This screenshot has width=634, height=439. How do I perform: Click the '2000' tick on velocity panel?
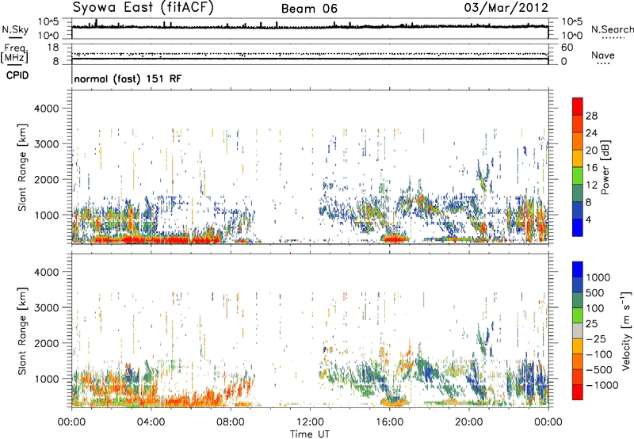(x=47, y=343)
